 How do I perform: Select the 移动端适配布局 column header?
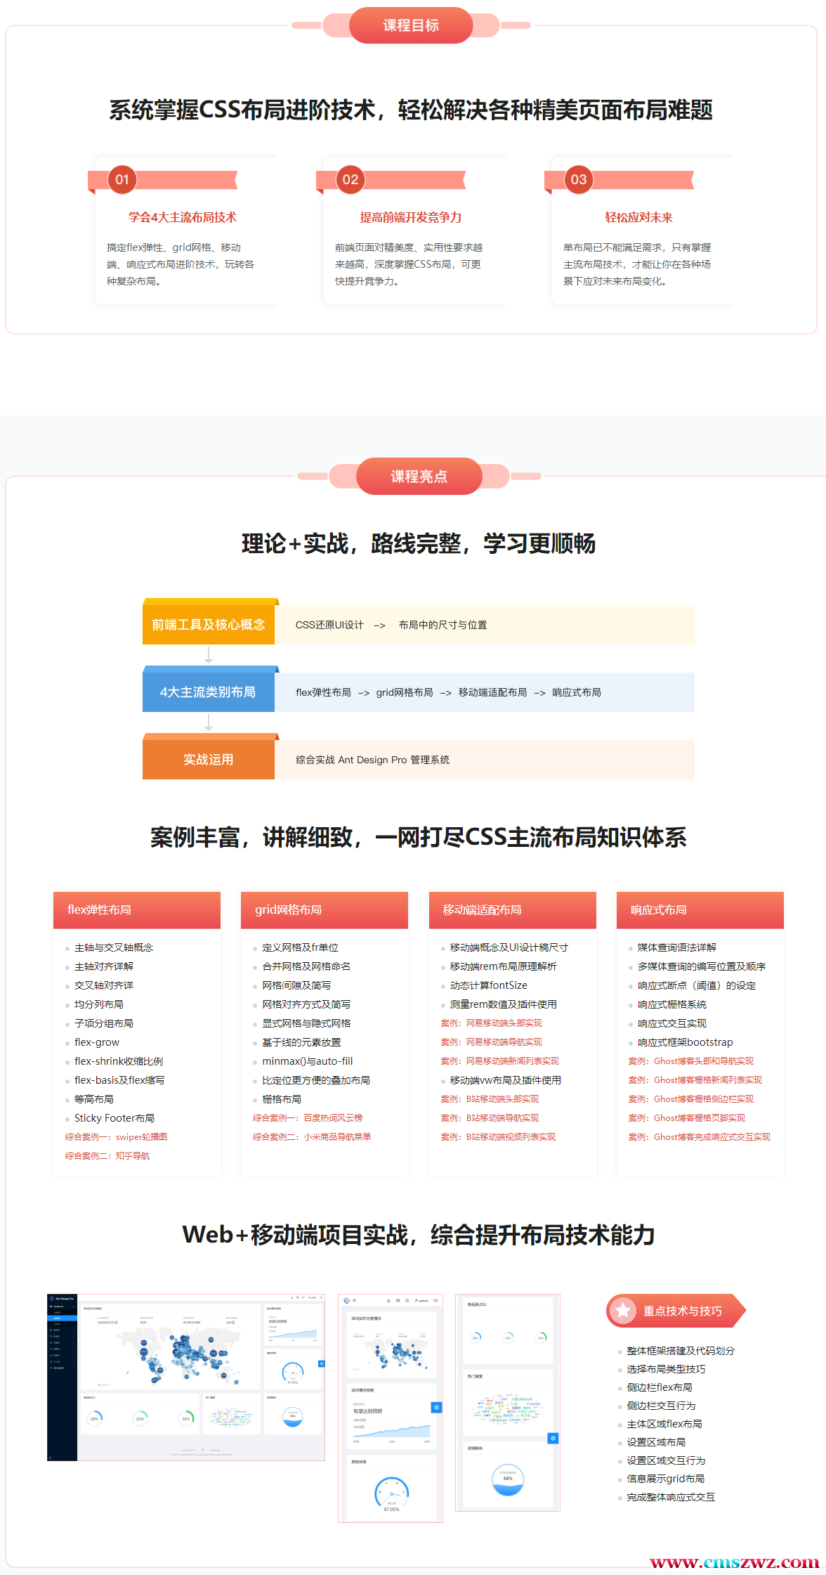click(x=513, y=909)
